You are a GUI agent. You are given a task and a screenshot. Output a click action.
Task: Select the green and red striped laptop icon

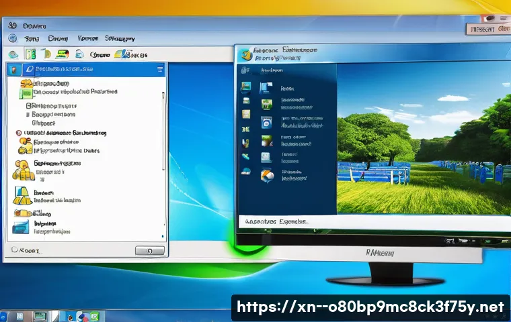click(62, 54)
